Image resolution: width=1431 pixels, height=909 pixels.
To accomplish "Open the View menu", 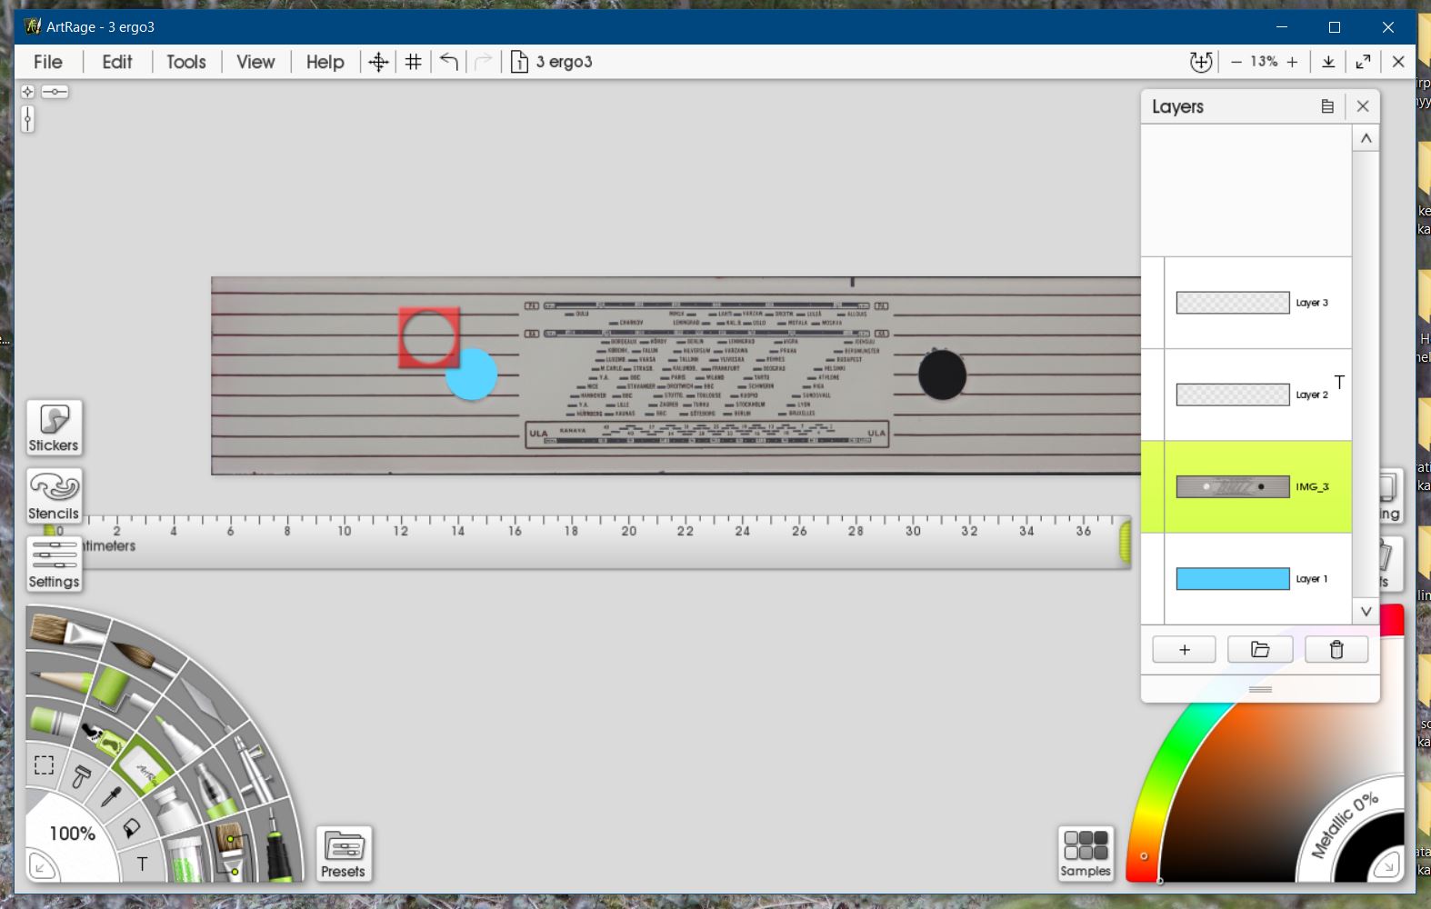I will [255, 62].
